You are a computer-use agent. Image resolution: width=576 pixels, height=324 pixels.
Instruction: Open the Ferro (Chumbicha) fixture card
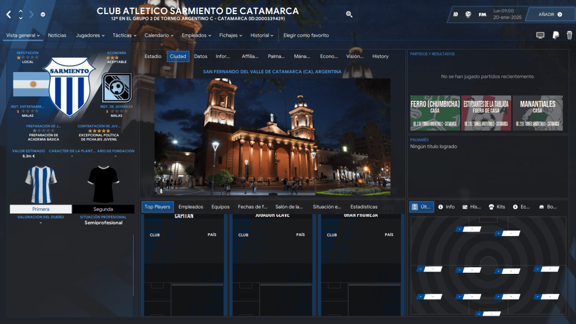[x=435, y=113]
